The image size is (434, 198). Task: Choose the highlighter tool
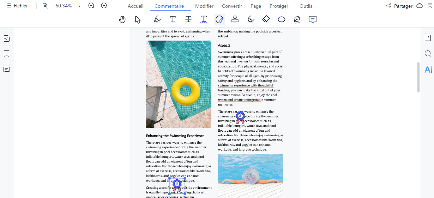pyautogui.click(x=157, y=19)
